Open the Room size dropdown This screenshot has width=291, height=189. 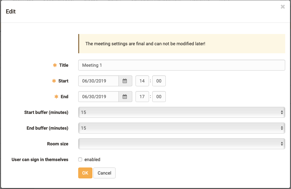click(x=182, y=144)
